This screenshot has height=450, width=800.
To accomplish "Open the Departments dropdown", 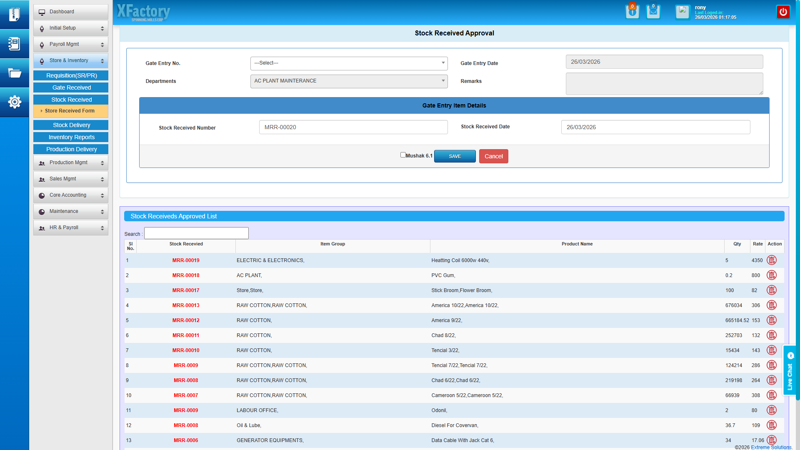I will pos(349,81).
